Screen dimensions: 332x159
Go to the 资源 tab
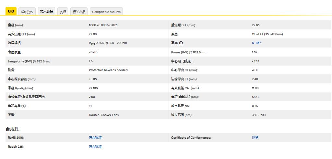pos(63,12)
